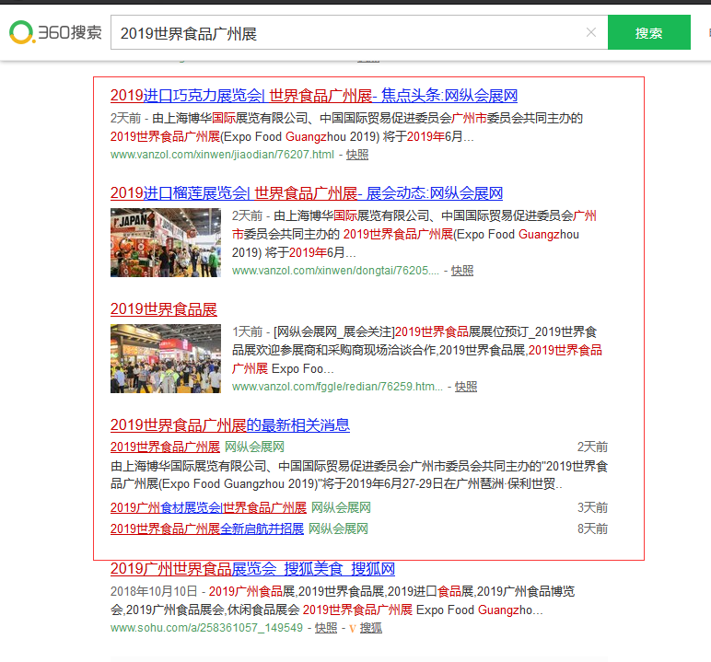The width and height of the screenshot is (711, 662).
Task: Click the www.vanzol.com/fggle/redian/76259 URL
Action: coord(337,387)
